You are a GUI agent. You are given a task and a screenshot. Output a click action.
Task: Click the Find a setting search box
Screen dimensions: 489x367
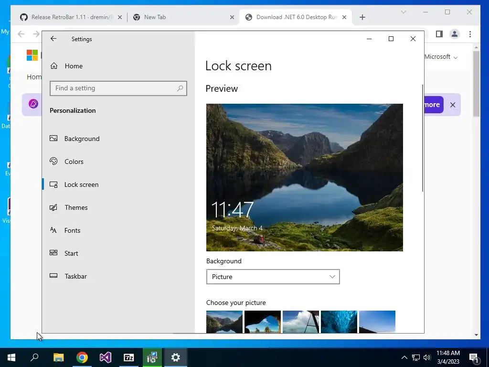[x=118, y=88]
